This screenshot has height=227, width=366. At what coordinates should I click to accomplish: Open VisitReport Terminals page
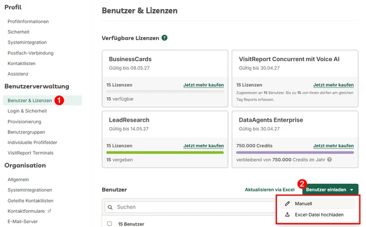tap(31, 153)
